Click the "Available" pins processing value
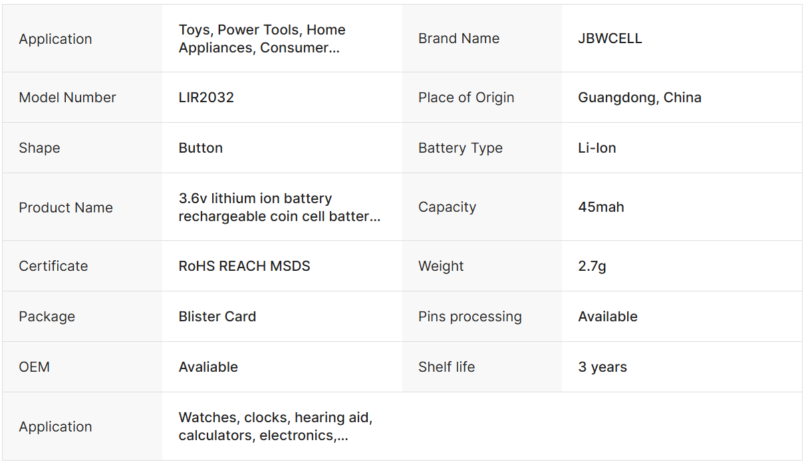 pos(607,317)
